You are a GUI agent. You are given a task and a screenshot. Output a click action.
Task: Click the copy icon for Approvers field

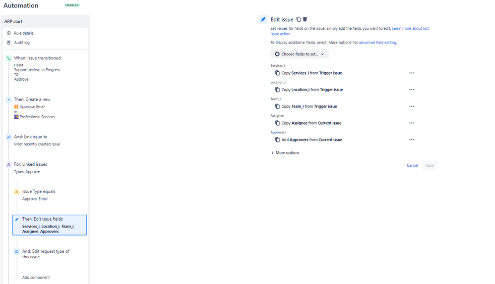point(277,140)
